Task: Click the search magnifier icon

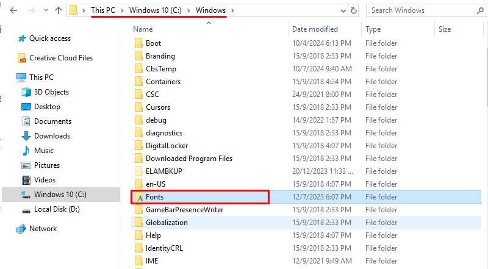Action: pos(480,11)
